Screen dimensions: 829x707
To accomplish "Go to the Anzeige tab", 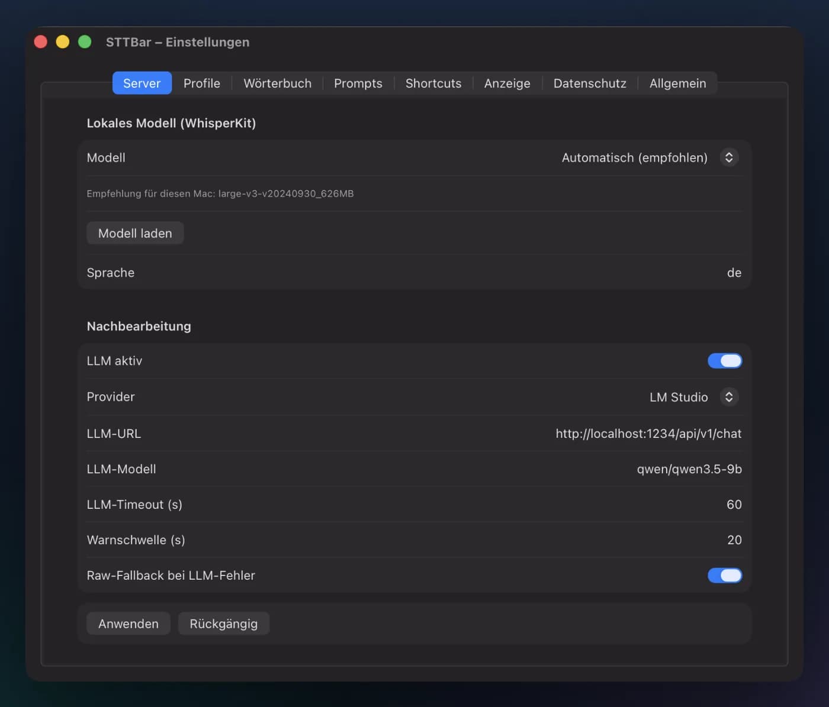I will tap(507, 83).
